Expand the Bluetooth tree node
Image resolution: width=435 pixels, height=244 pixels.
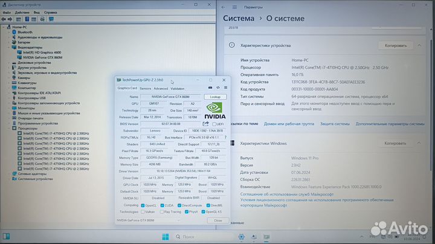[9, 32]
